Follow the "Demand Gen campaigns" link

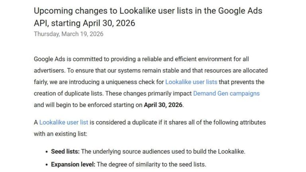[x=226, y=94]
